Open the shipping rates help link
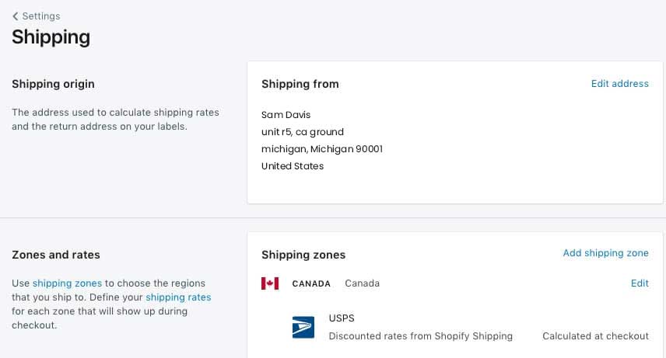Image resolution: width=666 pixels, height=358 pixels. coord(178,297)
